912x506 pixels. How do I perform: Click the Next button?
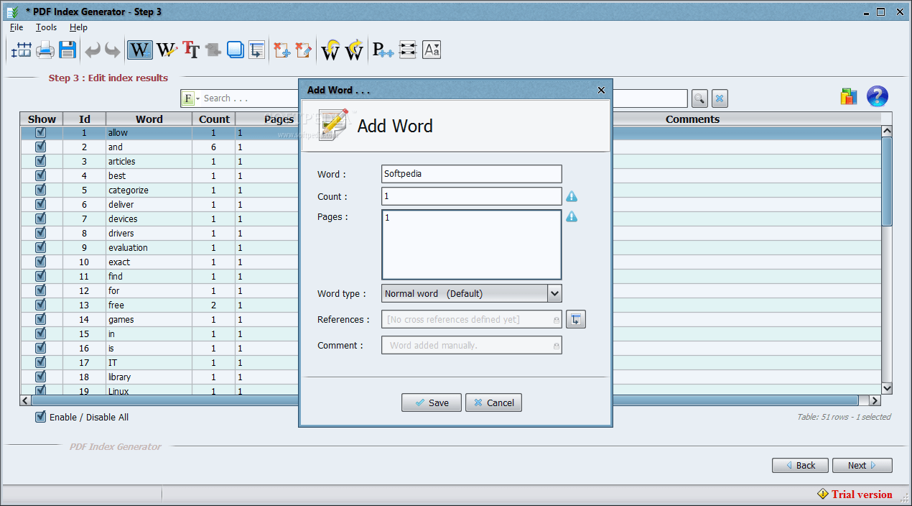pyautogui.click(x=862, y=466)
